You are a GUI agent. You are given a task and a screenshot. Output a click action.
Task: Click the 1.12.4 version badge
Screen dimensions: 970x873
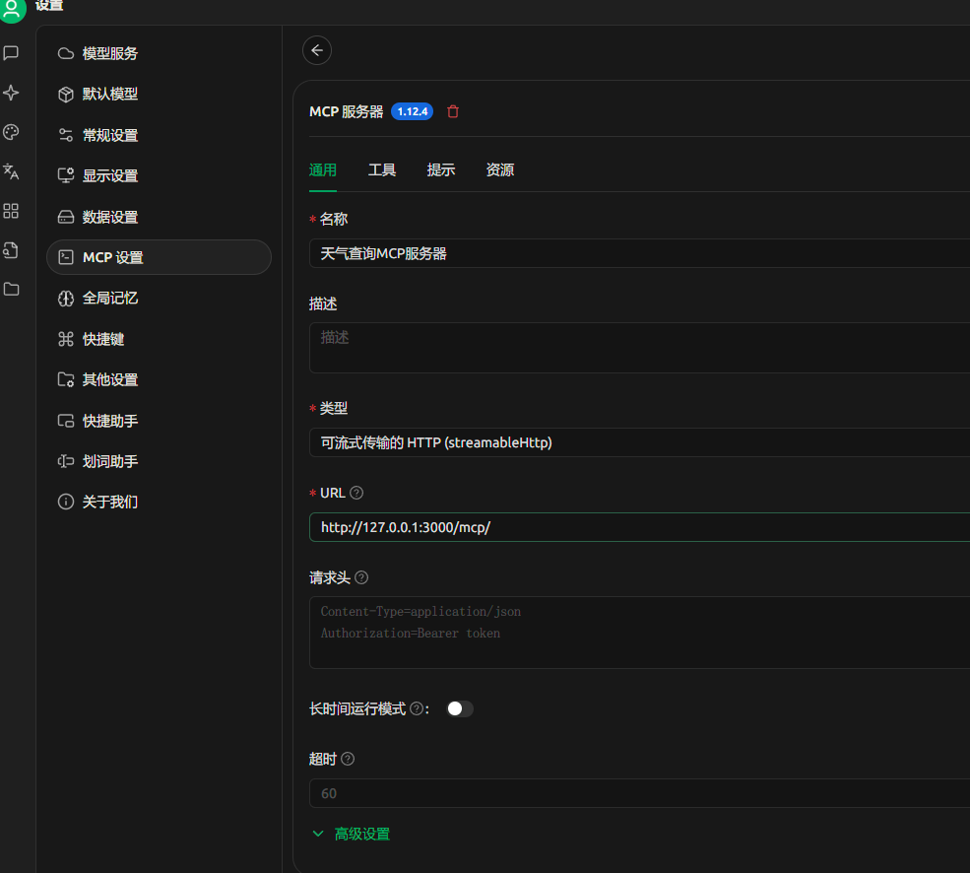click(412, 111)
